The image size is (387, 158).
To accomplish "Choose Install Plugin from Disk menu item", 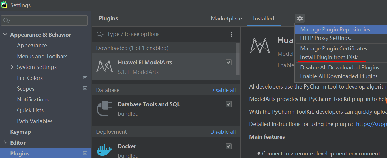I will pyautogui.click(x=330, y=57).
